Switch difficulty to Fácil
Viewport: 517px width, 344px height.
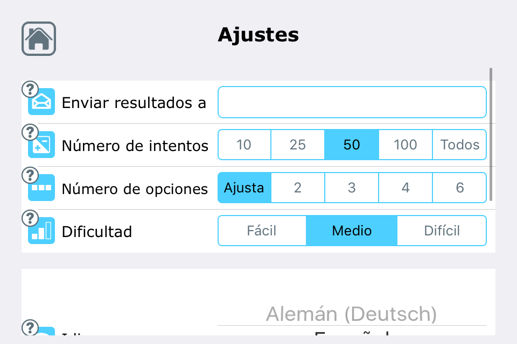[x=262, y=231]
